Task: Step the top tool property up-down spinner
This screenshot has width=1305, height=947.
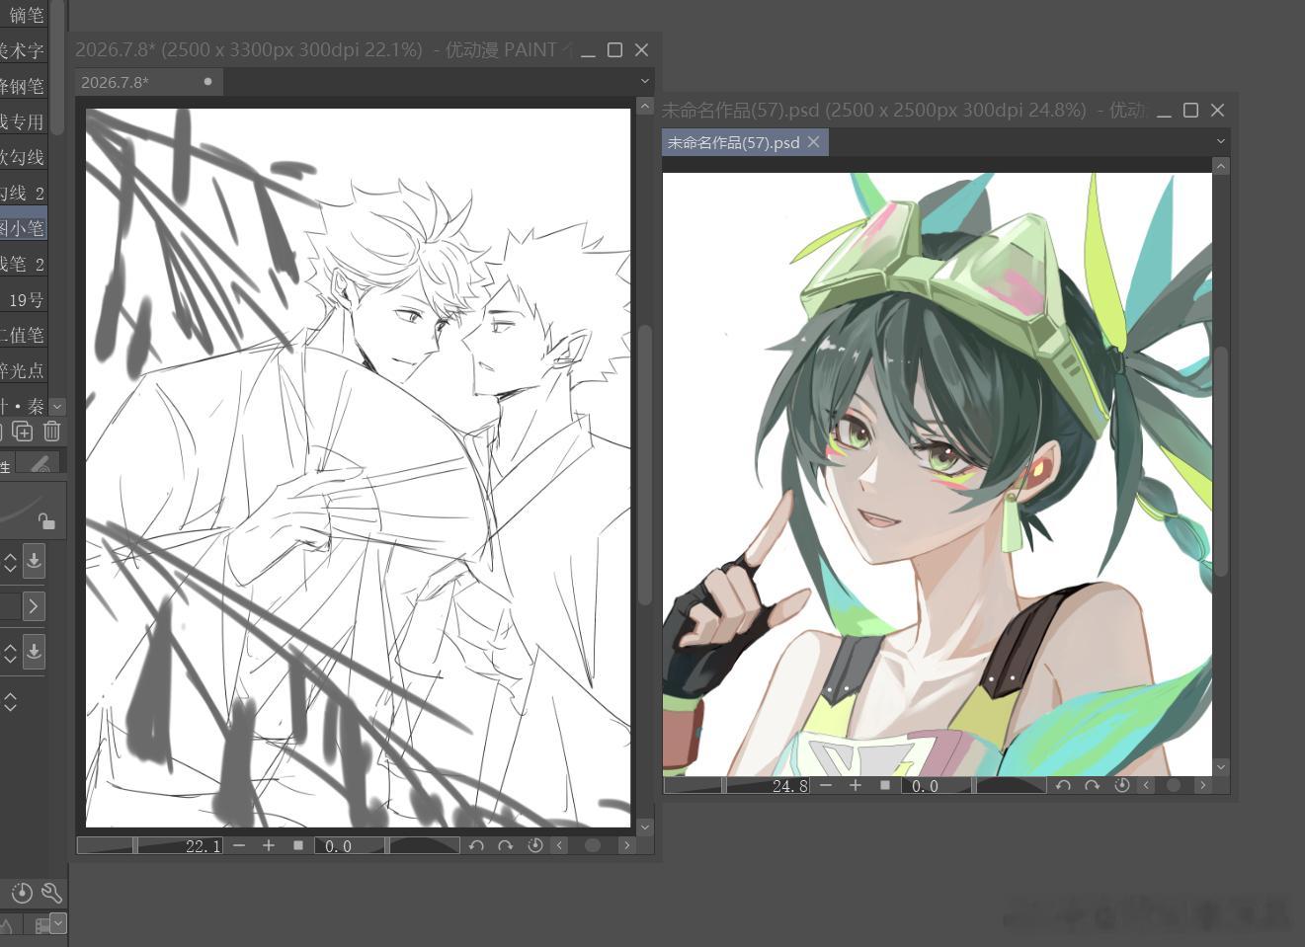Action: point(10,562)
